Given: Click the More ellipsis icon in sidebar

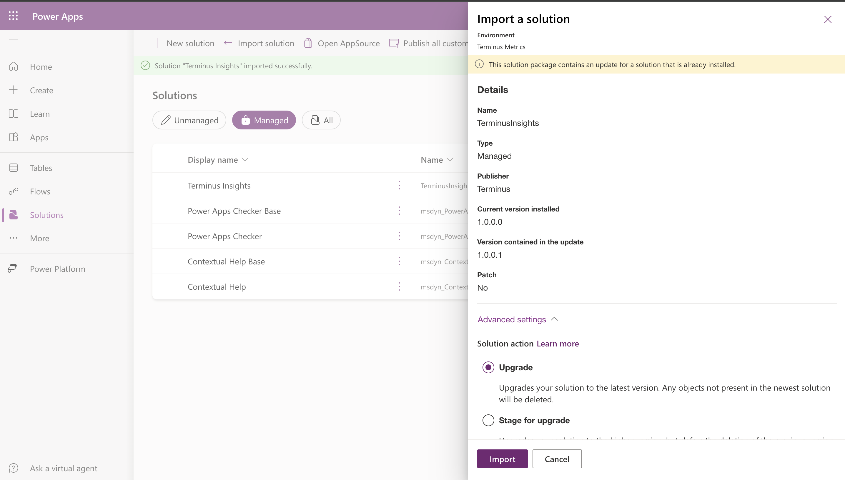Looking at the screenshot, I should coord(14,238).
